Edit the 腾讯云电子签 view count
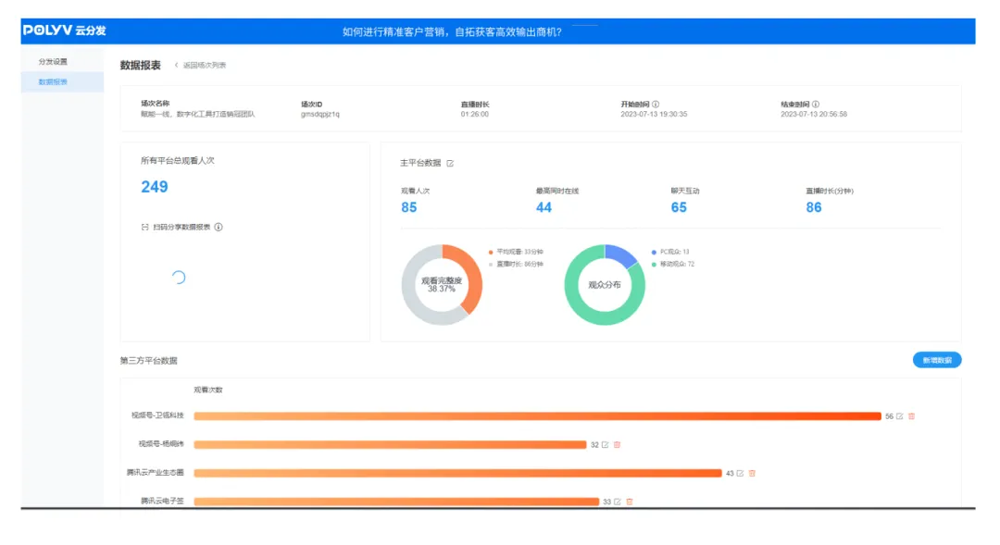Viewport: 1000px width, 545px height. point(618,502)
